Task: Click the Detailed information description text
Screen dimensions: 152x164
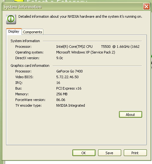Action: click(80, 16)
